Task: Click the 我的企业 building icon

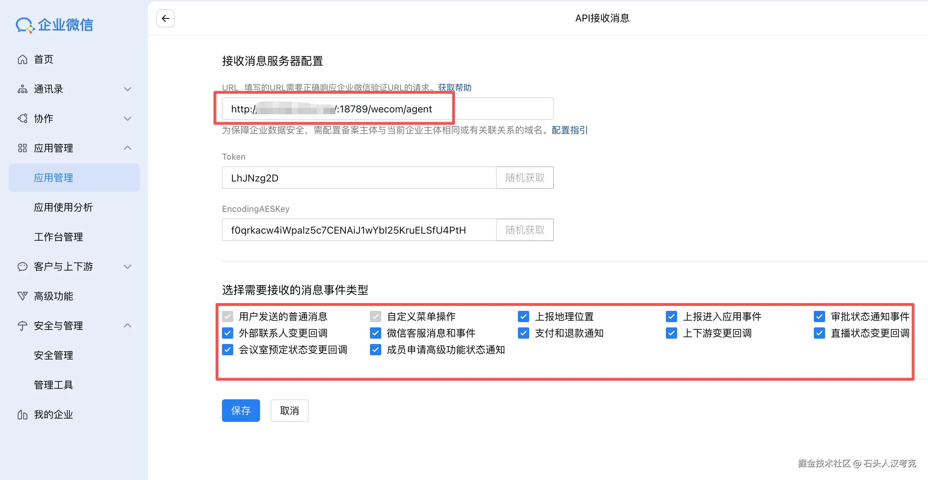Action: (x=22, y=415)
